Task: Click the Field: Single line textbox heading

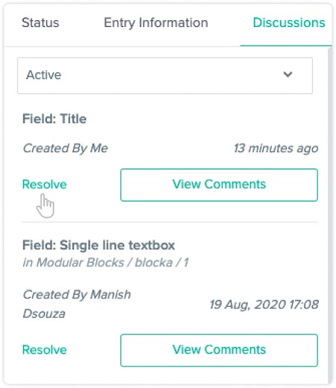Action: click(x=99, y=245)
